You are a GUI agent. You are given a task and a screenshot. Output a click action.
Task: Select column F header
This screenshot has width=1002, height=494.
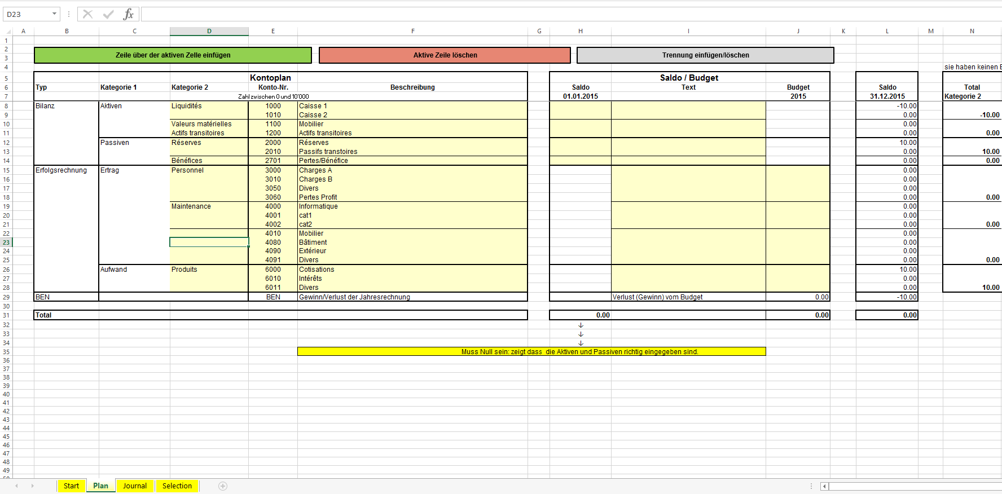(x=412, y=31)
